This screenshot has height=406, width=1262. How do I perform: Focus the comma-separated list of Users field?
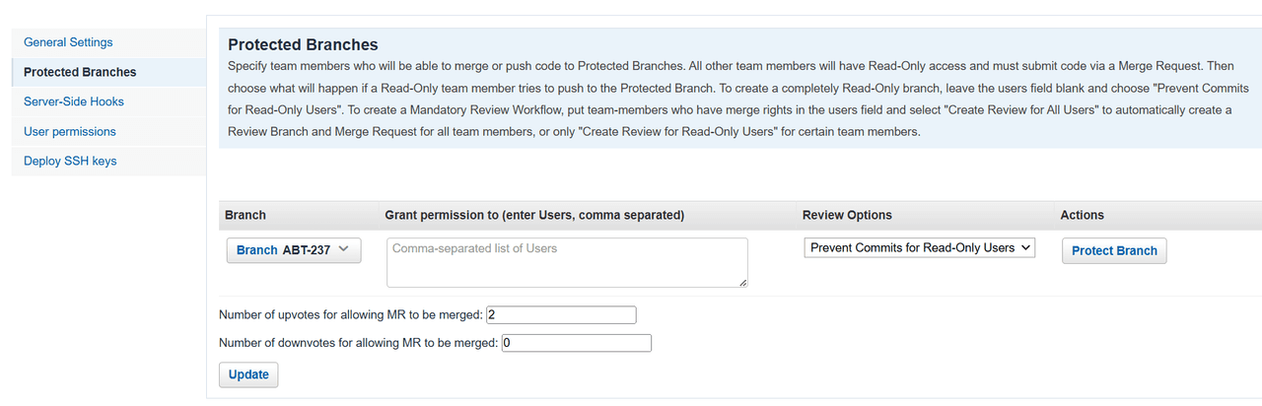(567, 263)
